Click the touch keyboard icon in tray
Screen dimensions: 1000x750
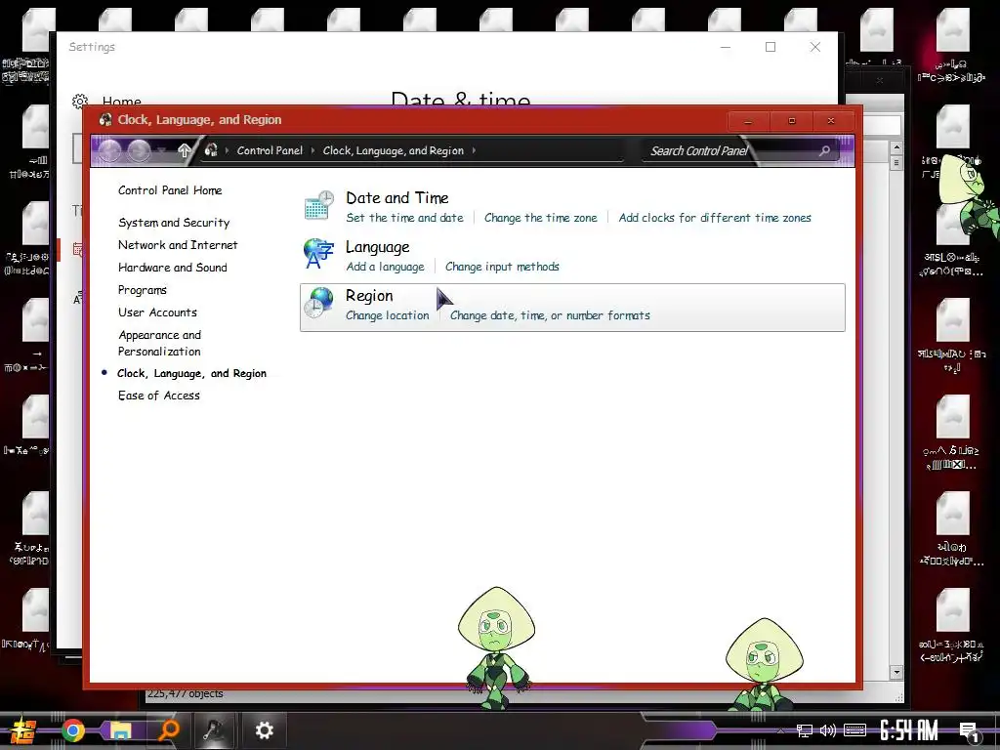click(854, 730)
